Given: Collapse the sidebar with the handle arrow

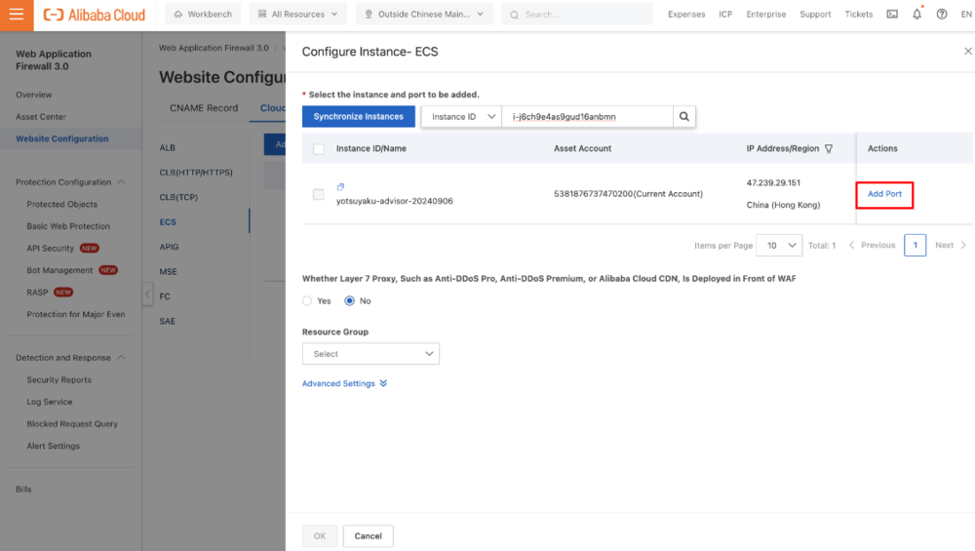Looking at the screenshot, I should [x=147, y=295].
